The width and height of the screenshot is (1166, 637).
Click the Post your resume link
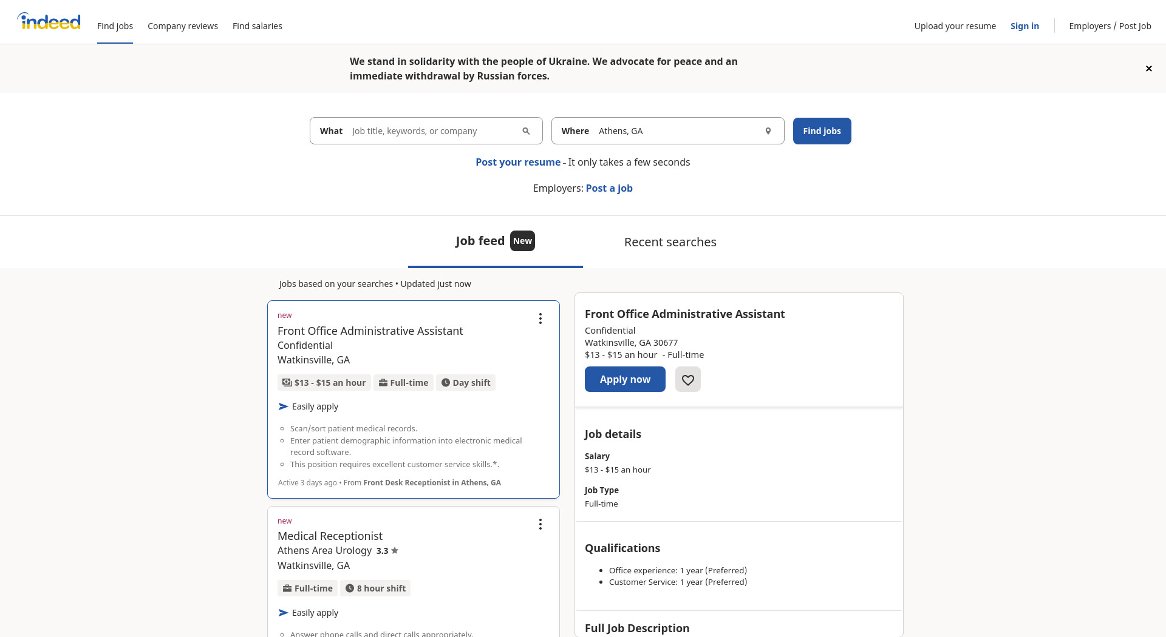[518, 162]
